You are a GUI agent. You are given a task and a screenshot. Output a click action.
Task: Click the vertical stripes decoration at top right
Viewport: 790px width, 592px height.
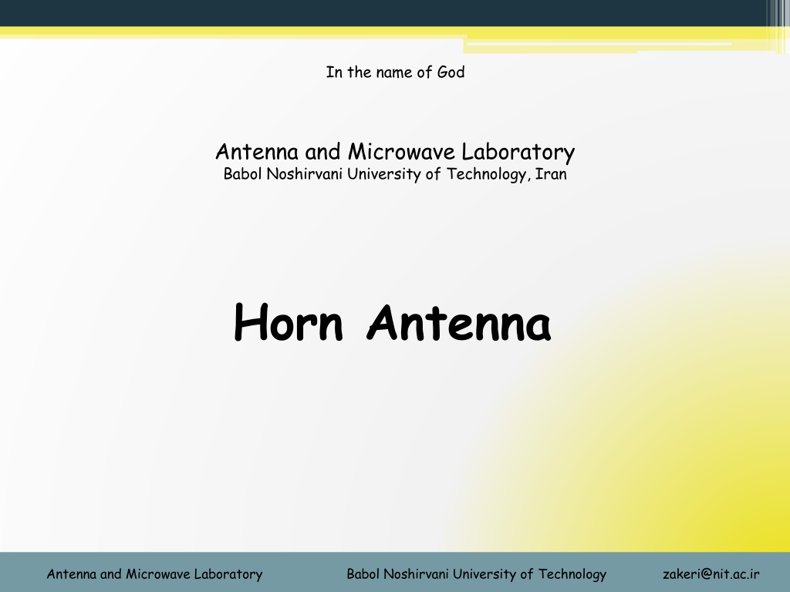coord(778,25)
